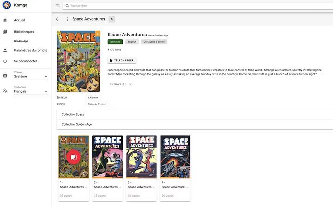Click the Science Fiction genre chip
Viewport: 333px width, 207px height.
[x=97, y=104]
